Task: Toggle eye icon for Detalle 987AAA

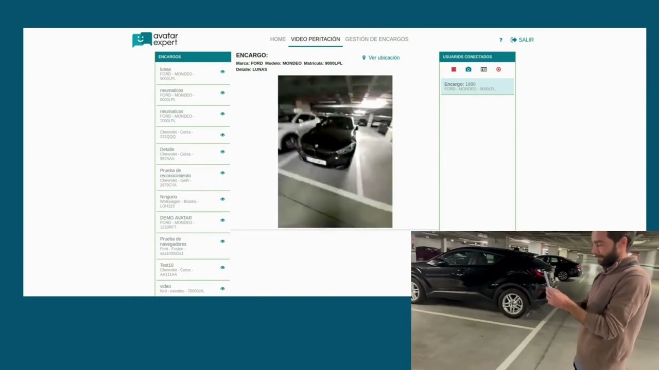Action: click(x=222, y=152)
